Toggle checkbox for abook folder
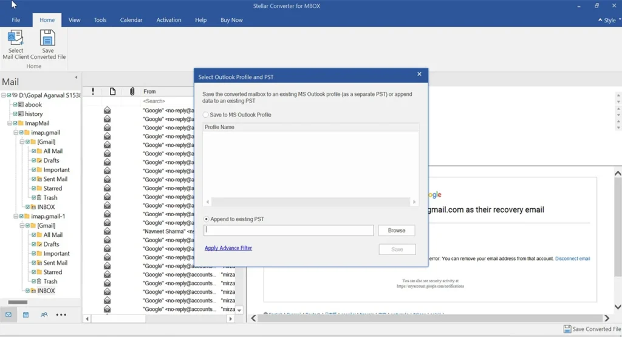The image size is (622, 337). point(15,104)
